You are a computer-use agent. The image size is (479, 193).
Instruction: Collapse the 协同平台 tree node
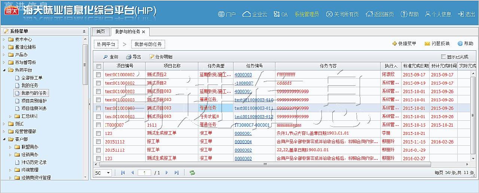(x=4, y=70)
